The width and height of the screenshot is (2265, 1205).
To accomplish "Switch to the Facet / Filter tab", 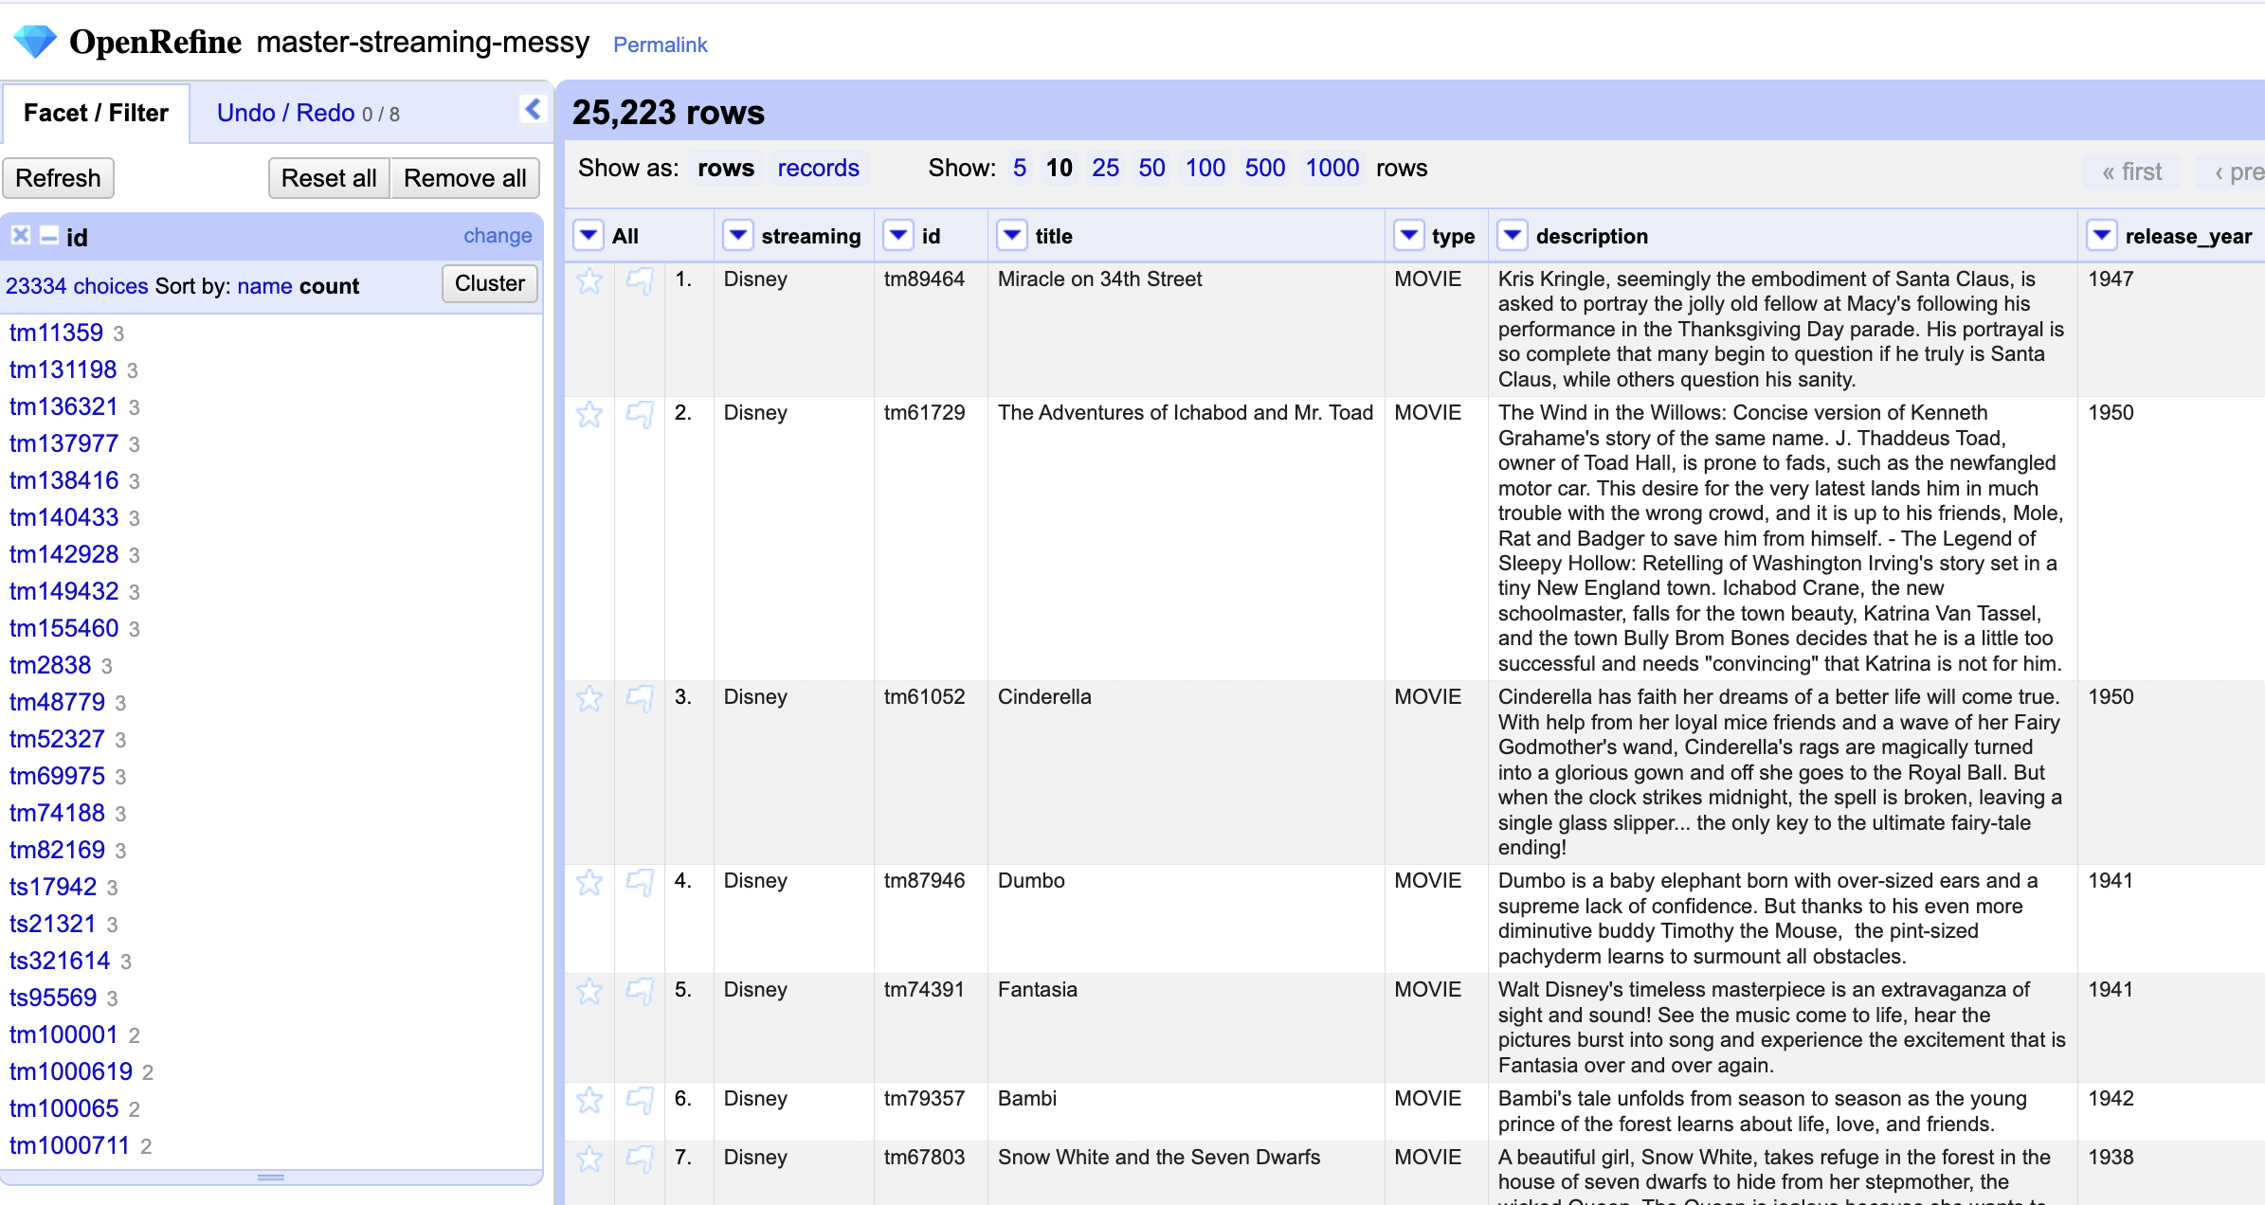I will click(96, 113).
